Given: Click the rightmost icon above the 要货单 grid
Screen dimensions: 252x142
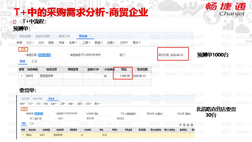Looking at the screenshot, I should [192, 125].
